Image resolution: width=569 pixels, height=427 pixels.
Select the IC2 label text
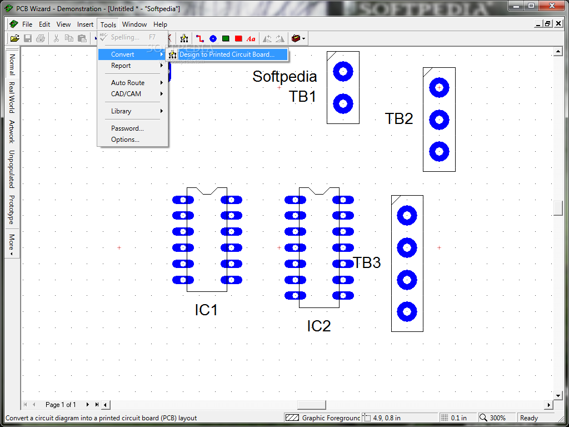[319, 326]
